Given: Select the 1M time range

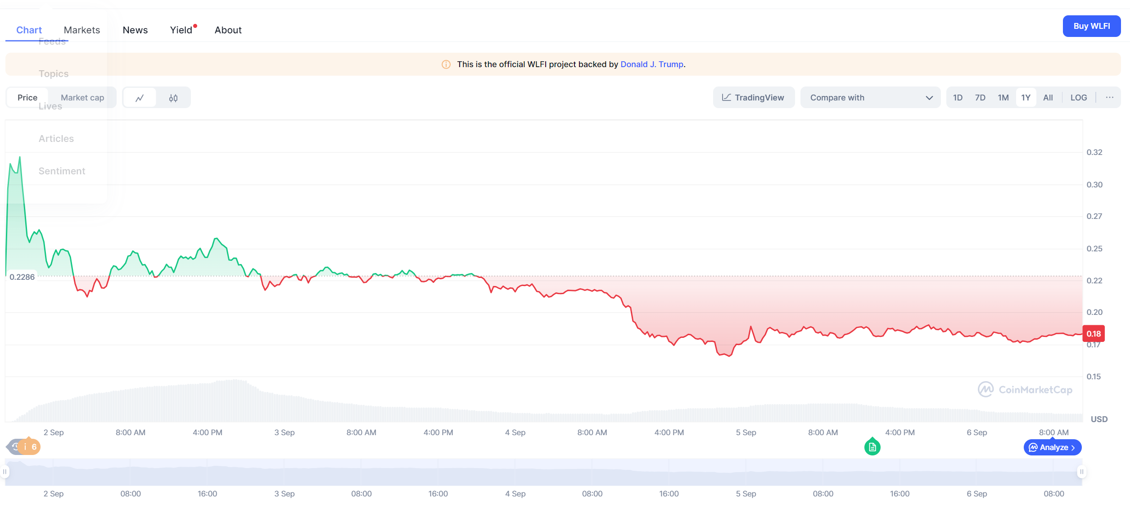Looking at the screenshot, I should 1003,97.
